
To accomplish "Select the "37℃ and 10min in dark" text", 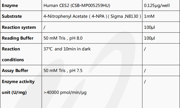I will (x=67, y=49).
